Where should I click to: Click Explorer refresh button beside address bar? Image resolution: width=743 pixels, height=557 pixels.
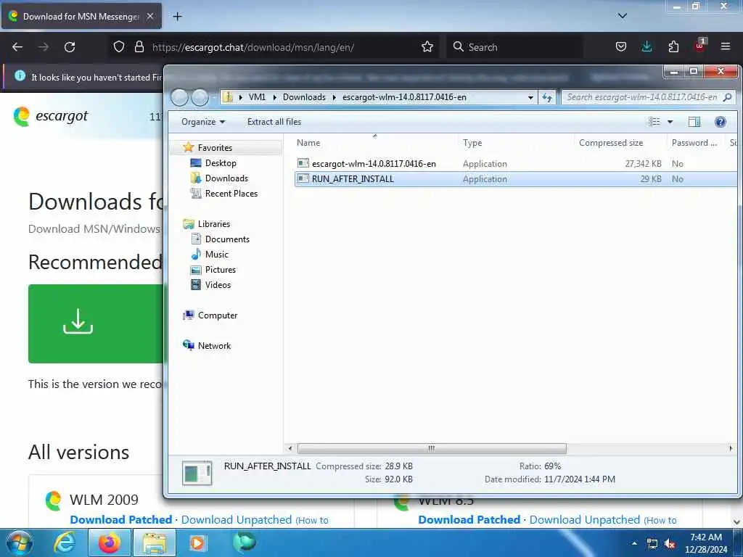click(547, 97)
